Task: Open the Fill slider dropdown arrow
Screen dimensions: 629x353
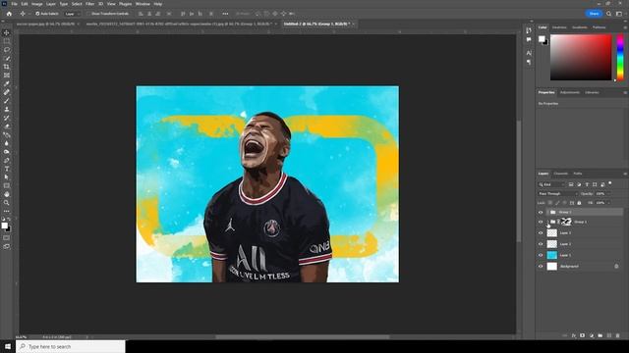Action: tap(608, 203)
